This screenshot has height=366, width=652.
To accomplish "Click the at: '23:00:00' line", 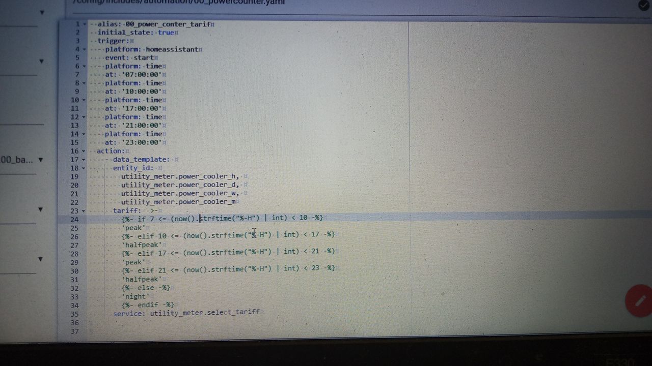I will tap(133, 142).
